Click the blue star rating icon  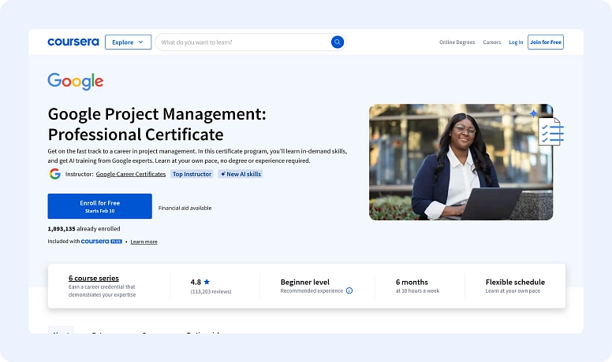pos(207,282)
